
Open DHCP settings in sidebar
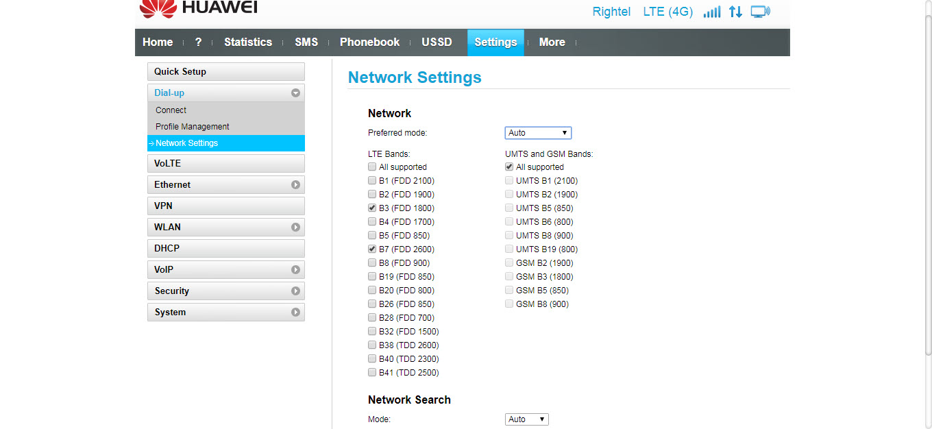tap(225, 249)
